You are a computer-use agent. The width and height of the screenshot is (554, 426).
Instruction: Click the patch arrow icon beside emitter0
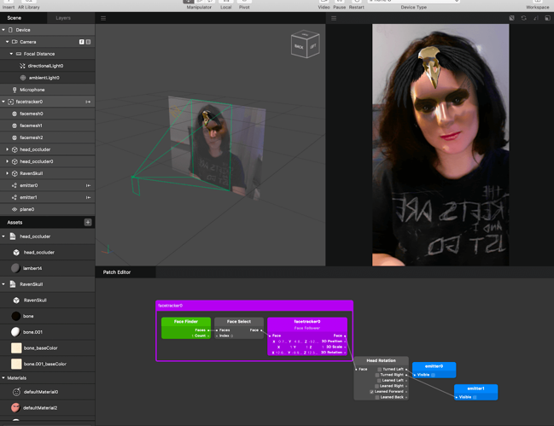[x=88, y=185]
